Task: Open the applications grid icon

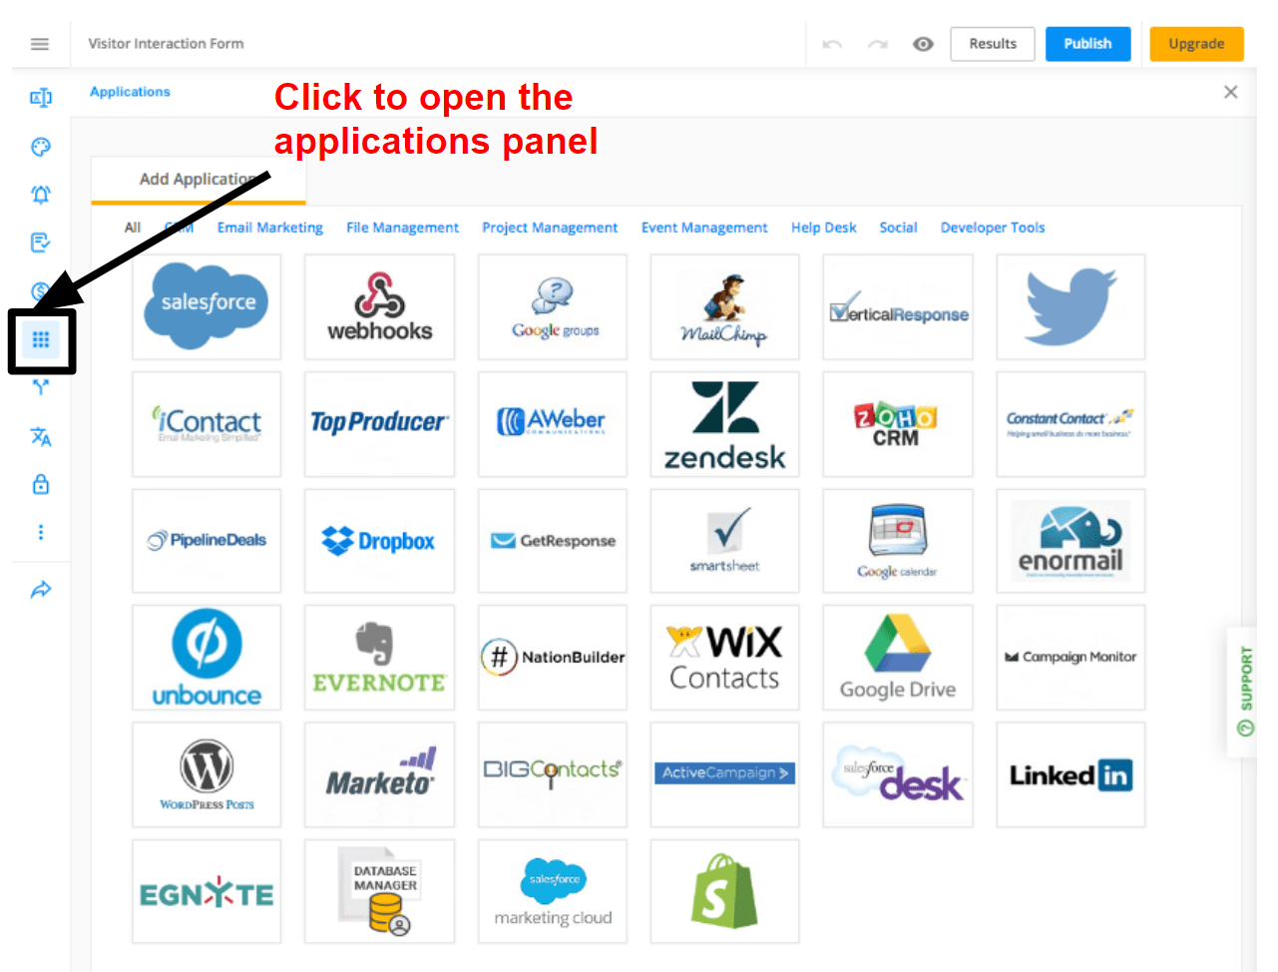Action: tap(41, 340)
